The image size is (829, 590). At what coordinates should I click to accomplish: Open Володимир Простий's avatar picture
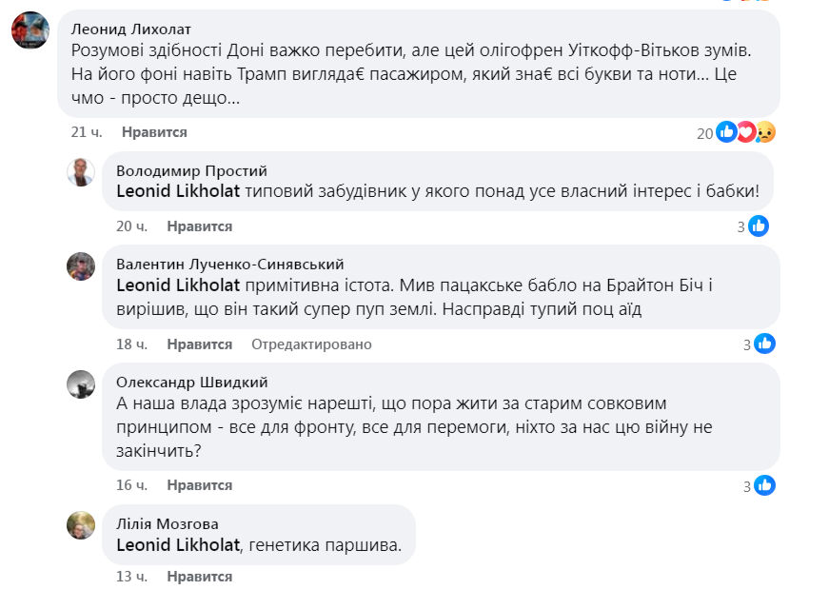(81, 172)
